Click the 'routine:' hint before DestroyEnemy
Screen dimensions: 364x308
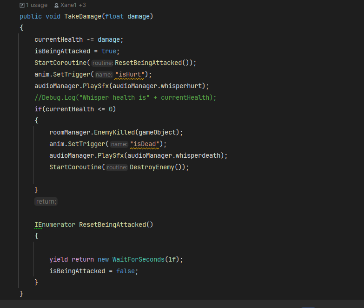pyautogui.click(x=117, y=167)
